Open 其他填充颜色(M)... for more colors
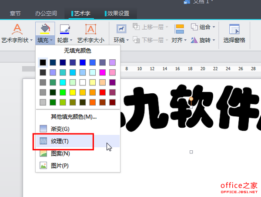The height and width of the screenshot is (197, 261). [74, 116]
